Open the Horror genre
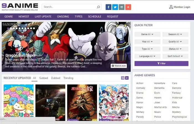 (140, 102)
